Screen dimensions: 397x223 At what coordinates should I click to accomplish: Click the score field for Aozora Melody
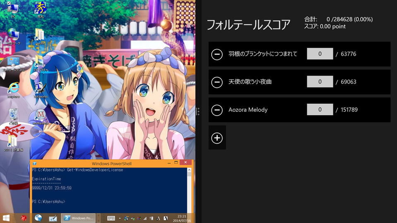[320, 109]
